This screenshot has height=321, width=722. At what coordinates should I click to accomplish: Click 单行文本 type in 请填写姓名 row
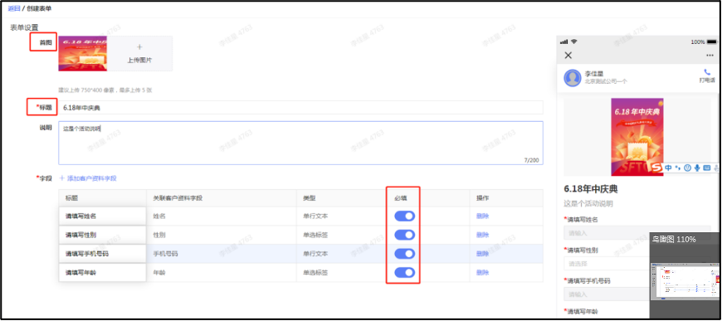315,216
